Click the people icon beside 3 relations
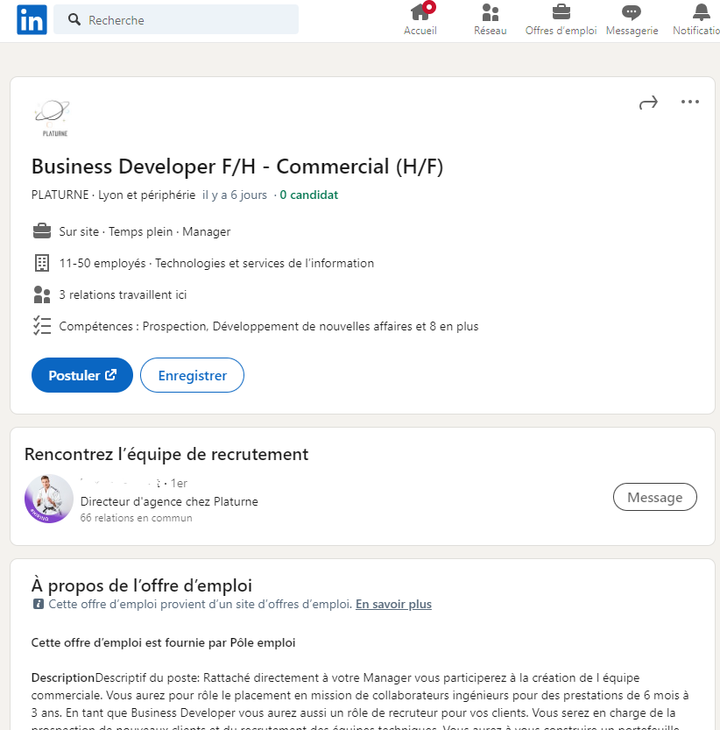The height and width of the screenshot is (730, 720). tap(42, 294)
